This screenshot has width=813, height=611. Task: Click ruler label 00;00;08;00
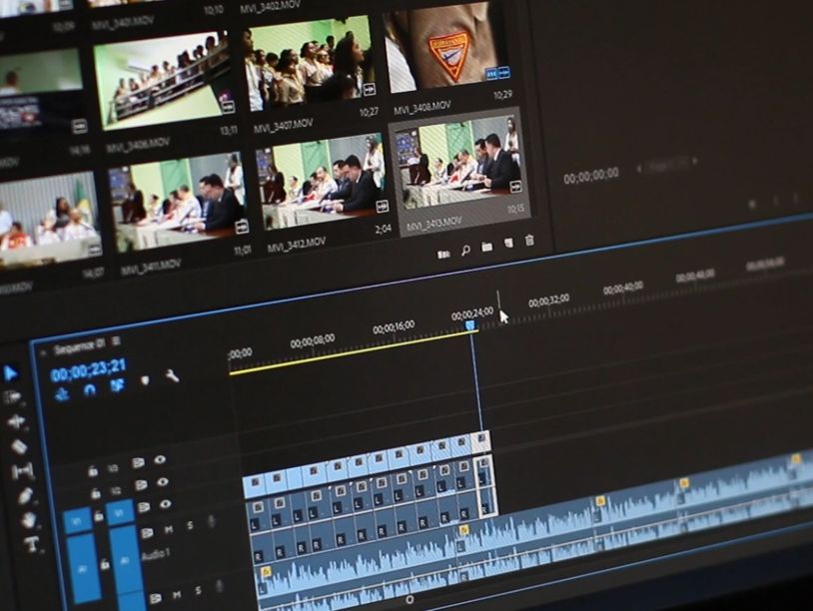[313, 341]
